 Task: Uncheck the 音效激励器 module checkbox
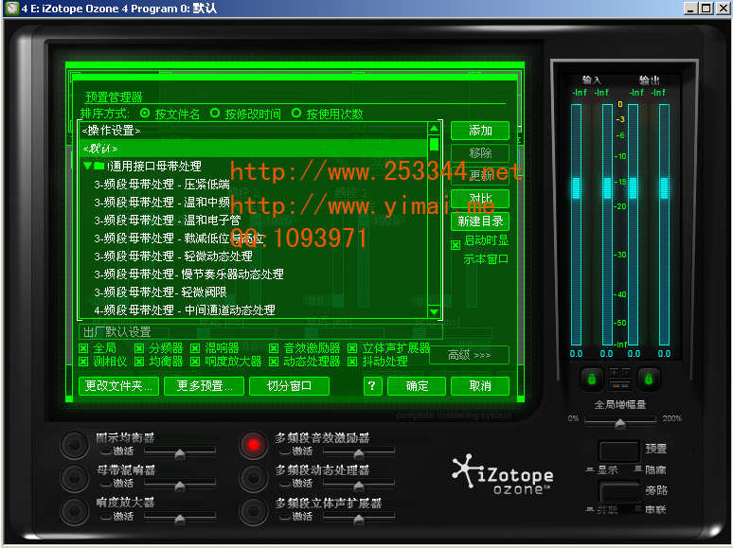click(x=274, y=348)
